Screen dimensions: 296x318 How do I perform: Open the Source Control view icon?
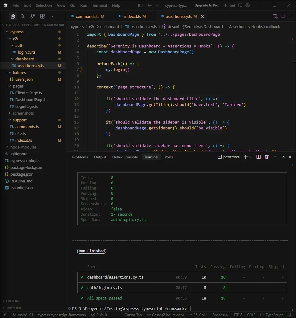pyautogui.click(x=33, y=16)
